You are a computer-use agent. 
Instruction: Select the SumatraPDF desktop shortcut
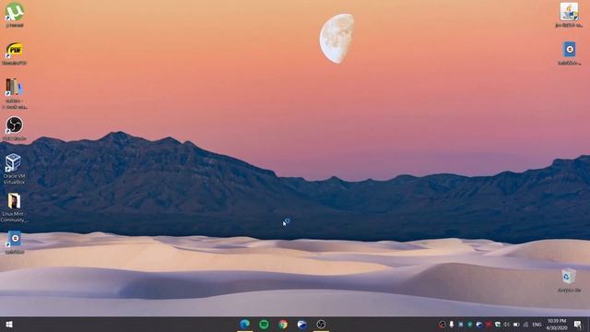15,53
